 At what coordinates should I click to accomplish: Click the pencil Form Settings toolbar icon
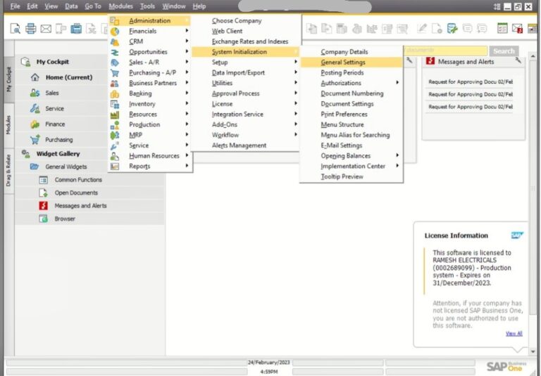pos(422,28)
